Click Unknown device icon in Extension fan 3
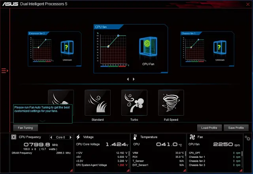 click(x=67, y=47)
